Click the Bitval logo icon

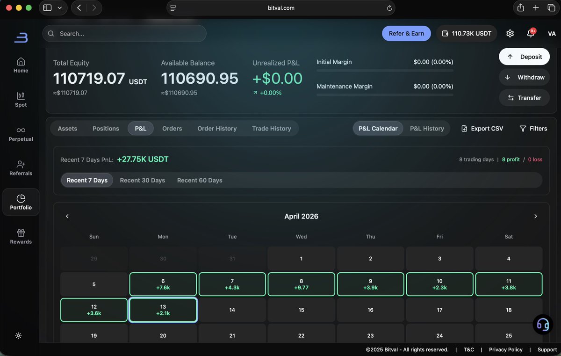coord(21,37)
